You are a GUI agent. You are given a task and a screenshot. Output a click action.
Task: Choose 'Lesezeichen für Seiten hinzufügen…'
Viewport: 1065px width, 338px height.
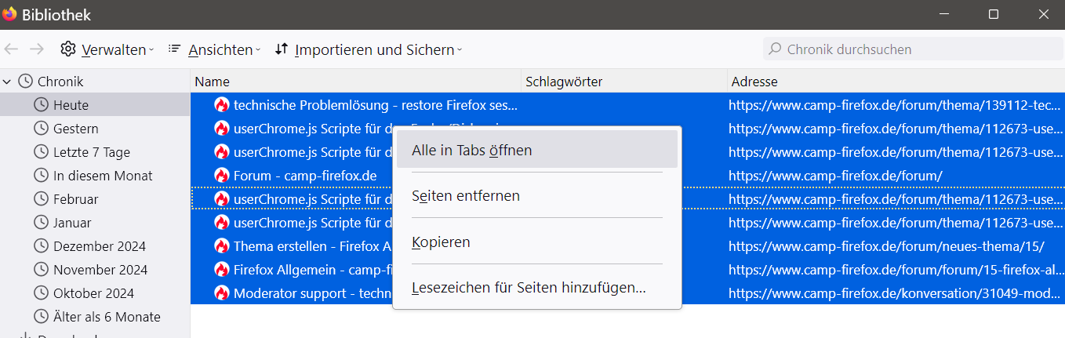coord(528,288)
